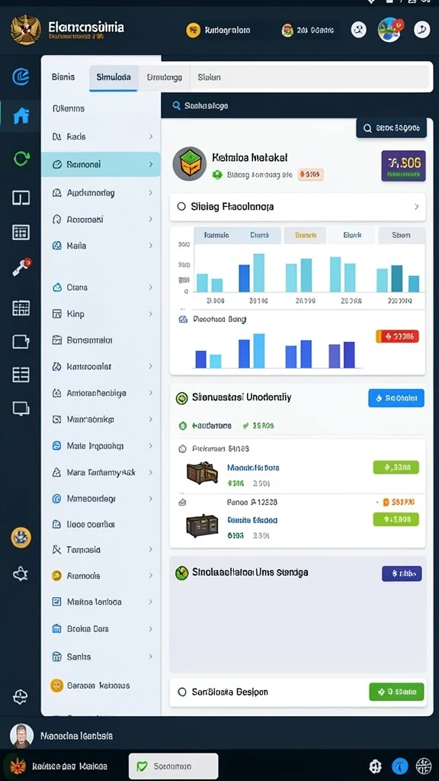Click the green refresh icon in sidebar
The image size is (439, 781).
21,159
